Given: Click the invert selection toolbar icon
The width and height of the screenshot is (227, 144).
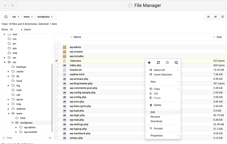Looking at the screenshot, I should pos(215,17).
